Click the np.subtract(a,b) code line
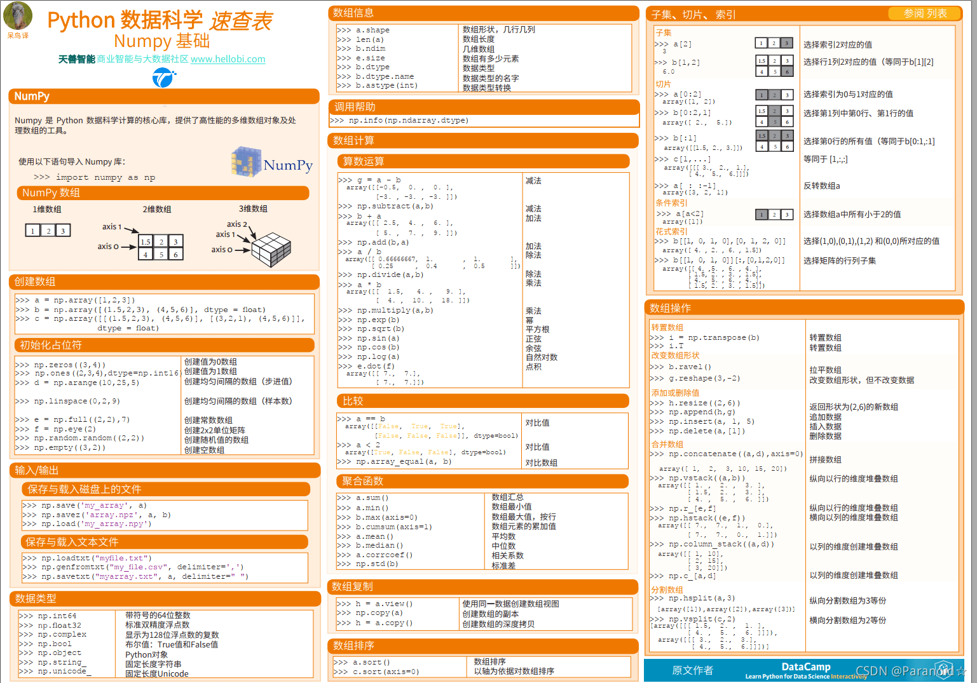The image size is (977, 683). coord(385,206)
